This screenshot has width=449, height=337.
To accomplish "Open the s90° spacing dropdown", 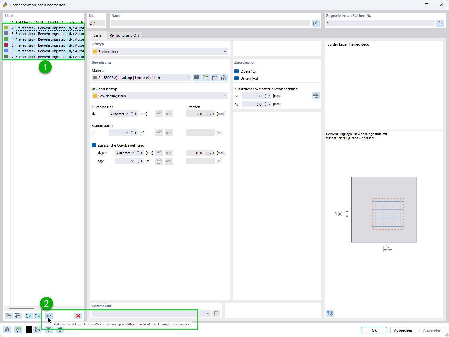I will [133, 161].
